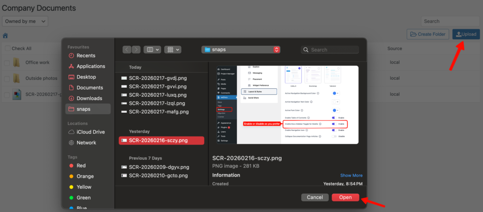The image size is (483, 212).
Task: Click the Cancel button
Action: (x=315, y=197)
